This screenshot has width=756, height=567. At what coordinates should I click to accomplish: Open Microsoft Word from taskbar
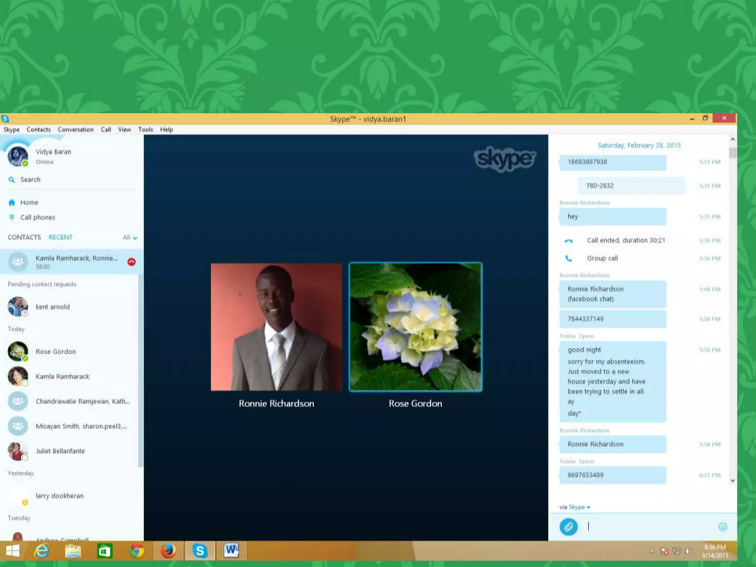pos(231,551)
